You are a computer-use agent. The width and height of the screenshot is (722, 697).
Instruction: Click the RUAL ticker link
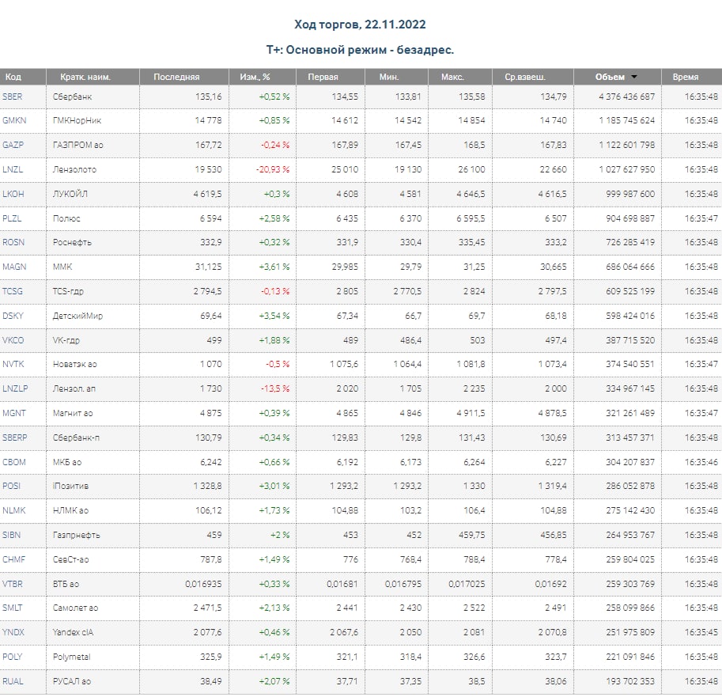13,681
